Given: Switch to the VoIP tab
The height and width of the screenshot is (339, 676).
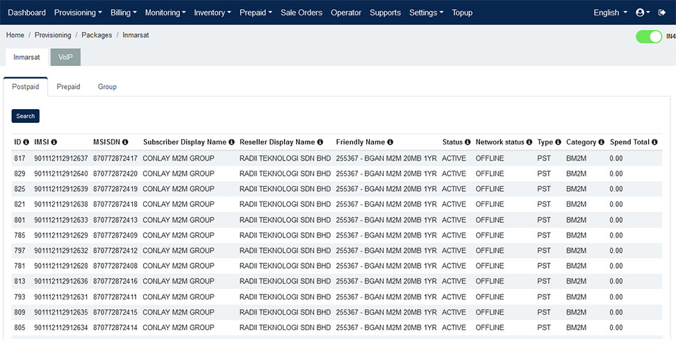Looking at the screenshot, I should click(65, 57).
